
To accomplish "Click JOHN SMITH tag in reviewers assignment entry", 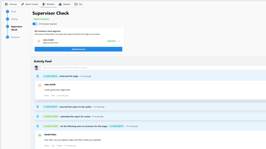I will 117,126.
